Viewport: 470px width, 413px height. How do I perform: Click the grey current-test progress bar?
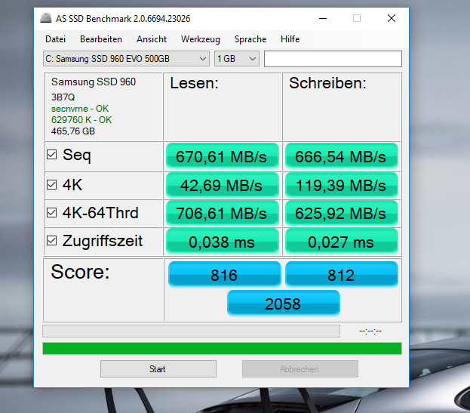click(x=191, y=331)
